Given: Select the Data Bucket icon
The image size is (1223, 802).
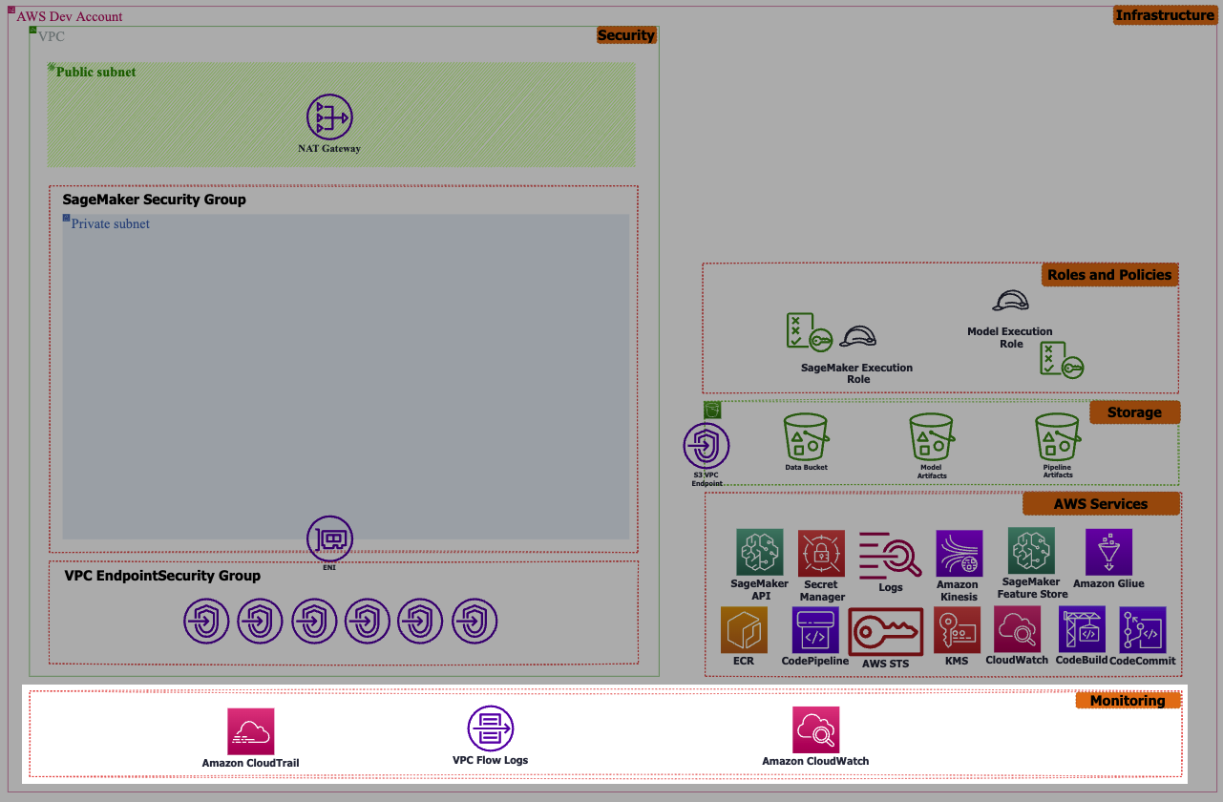Looking at the screenshot, I should pyautogui.click(x=806, y=437).
